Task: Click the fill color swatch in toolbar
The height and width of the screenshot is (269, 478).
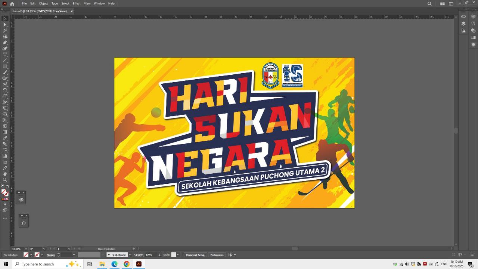Action: click(4, 192)
